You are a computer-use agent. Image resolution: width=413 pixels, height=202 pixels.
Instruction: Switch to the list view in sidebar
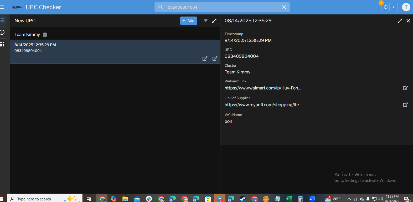tap(2, 20)
